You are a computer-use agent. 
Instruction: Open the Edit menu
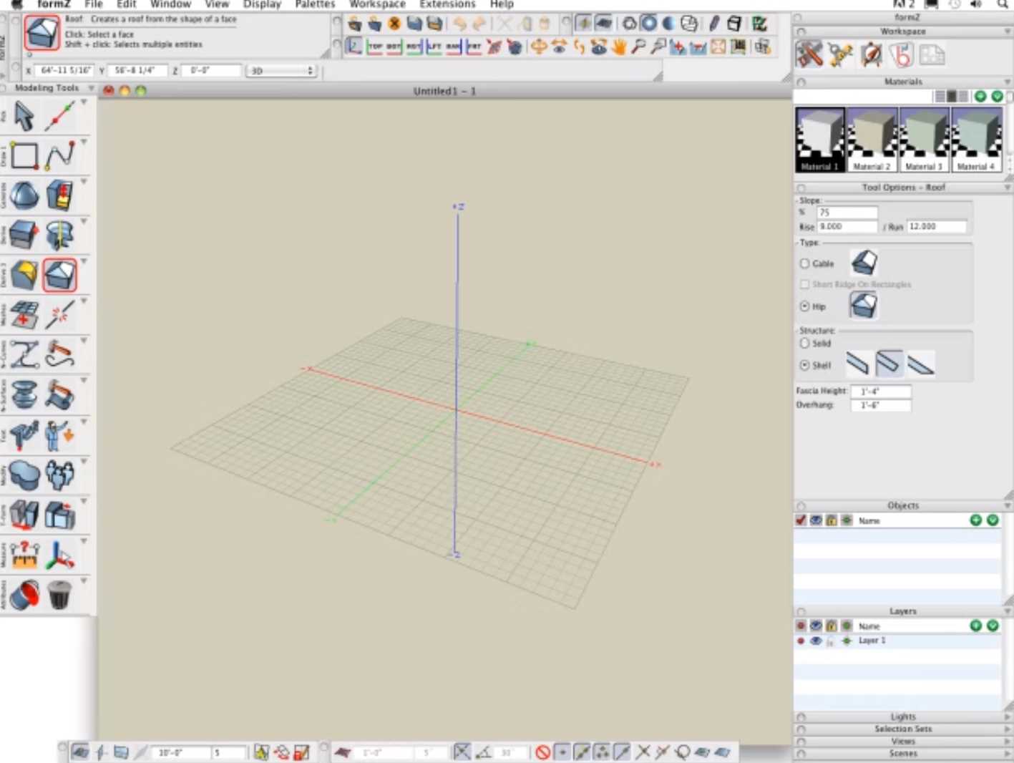[127, 4]
